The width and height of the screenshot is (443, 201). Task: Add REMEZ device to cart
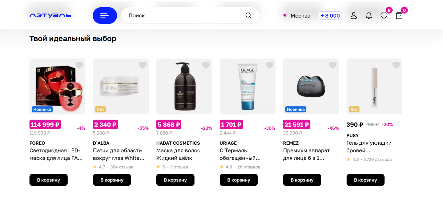[302, 180]
